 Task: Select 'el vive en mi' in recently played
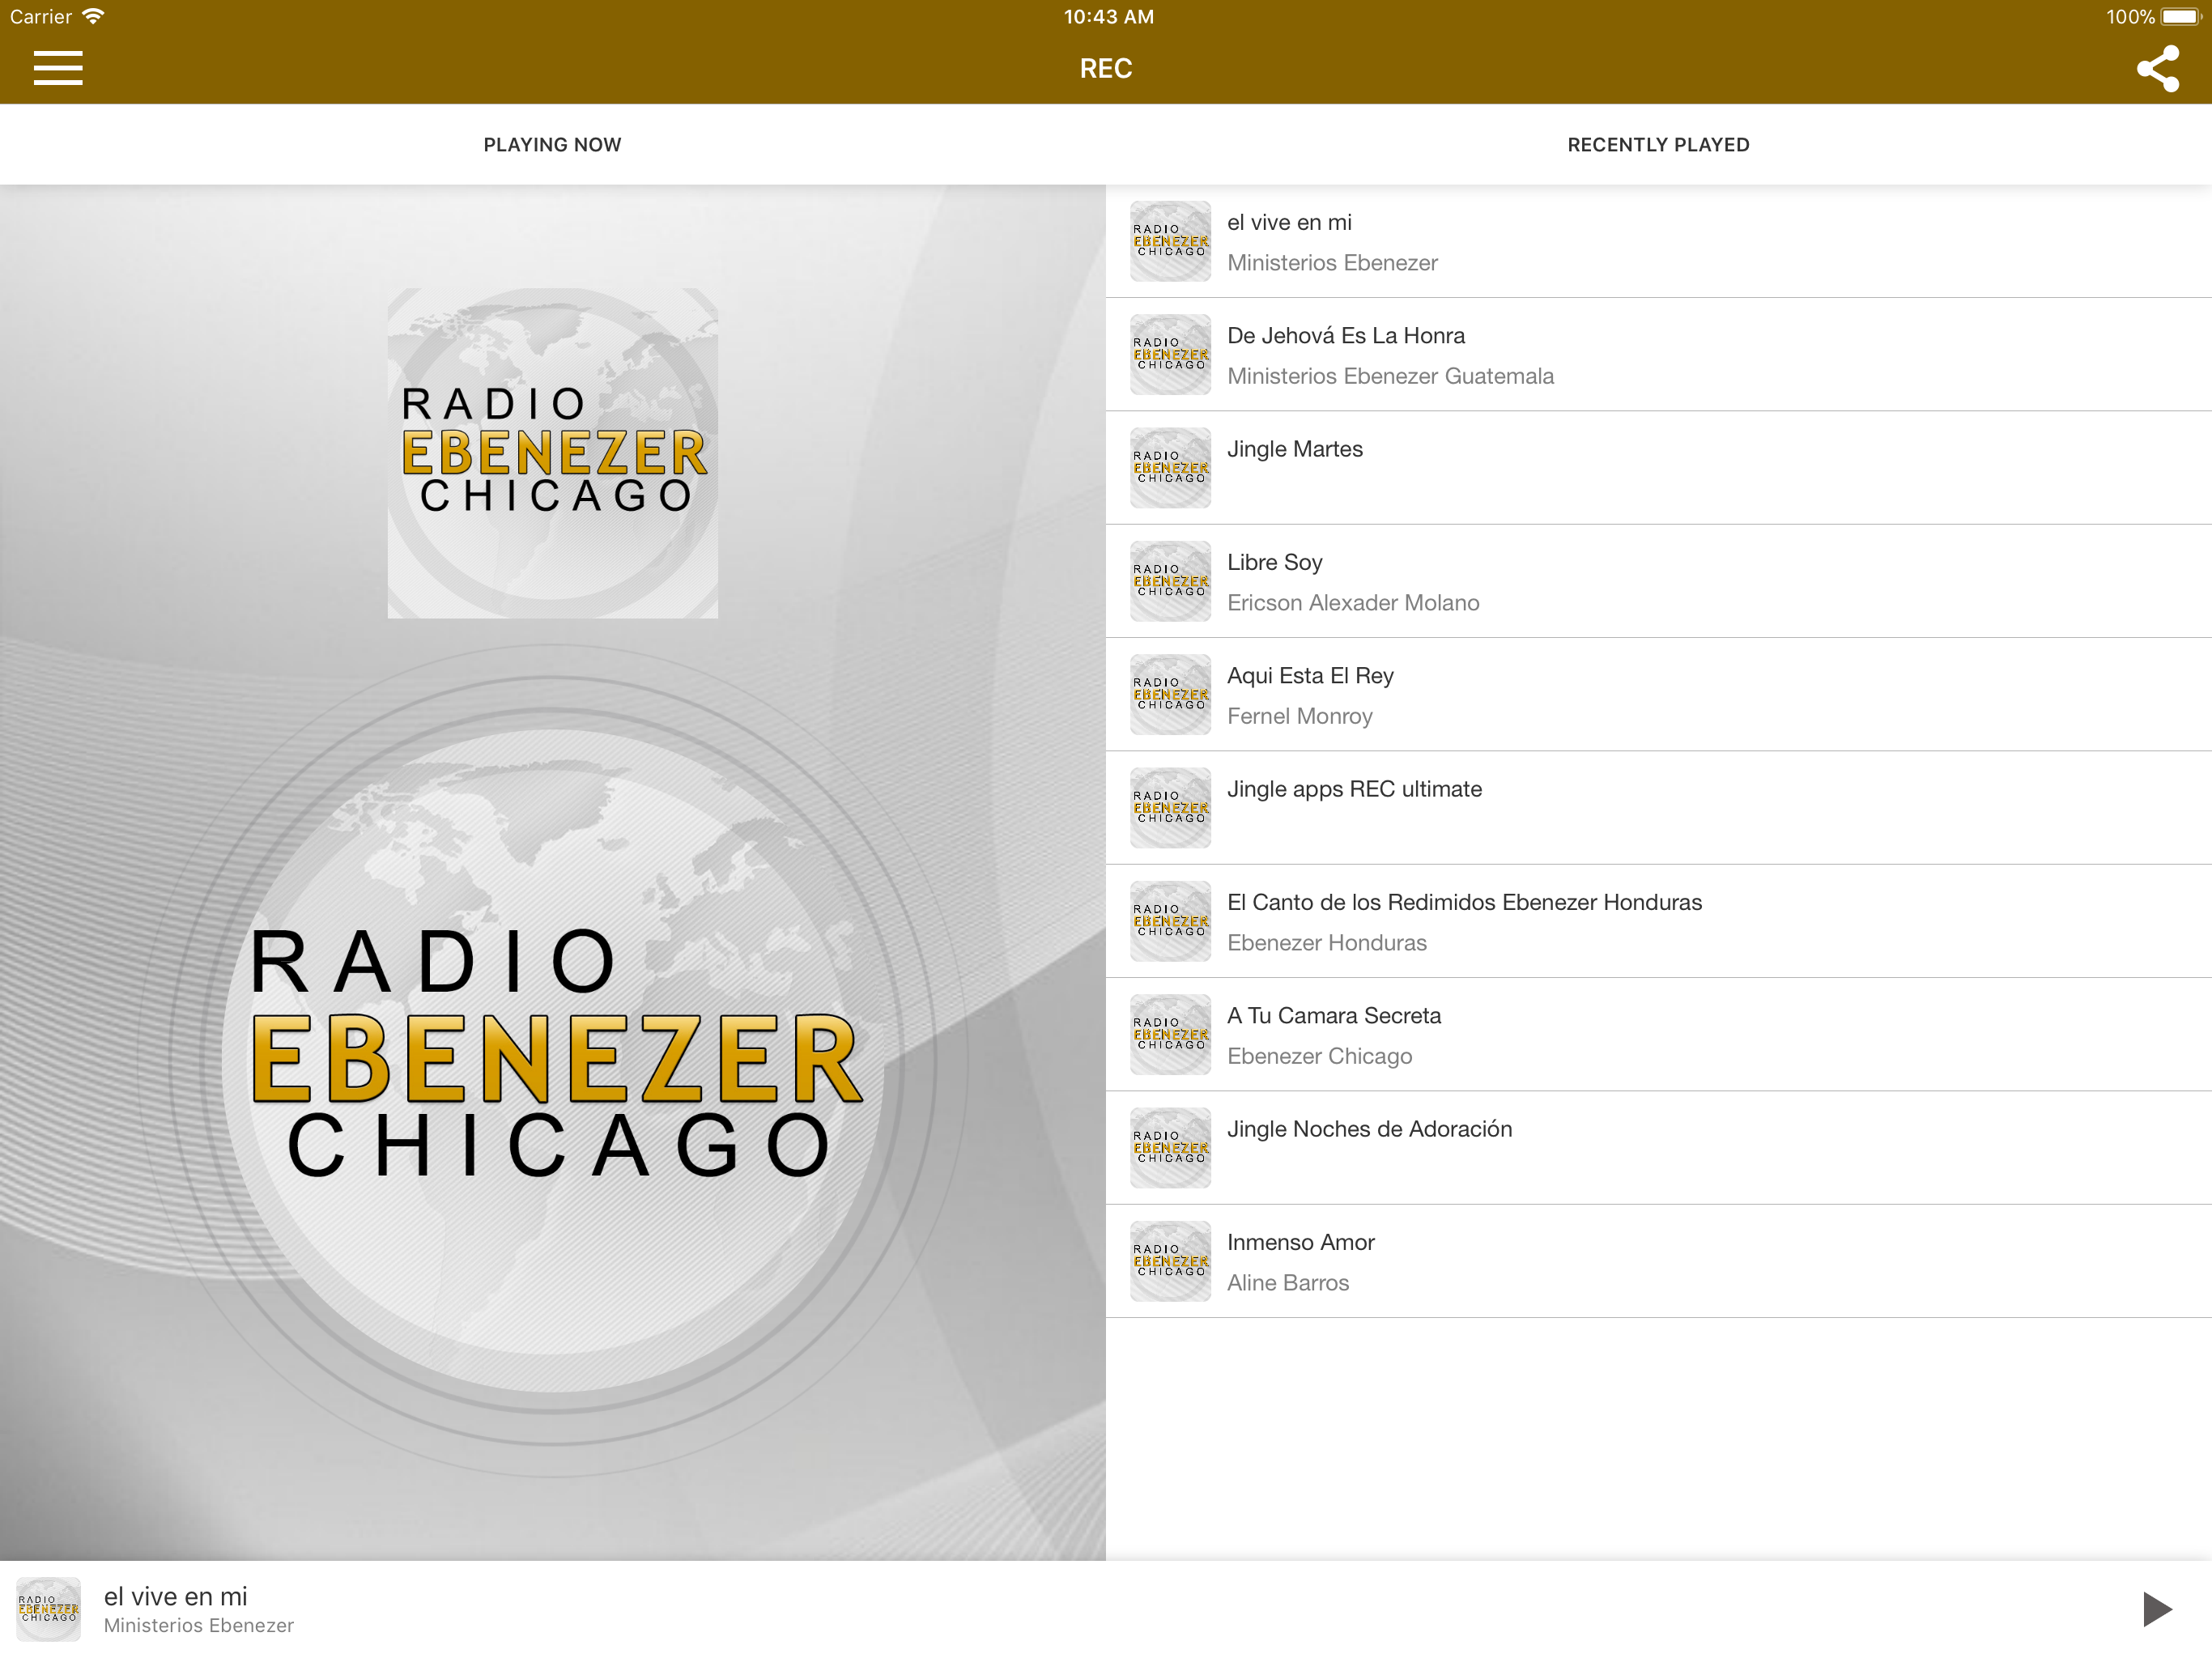[x=1658, y=241]
